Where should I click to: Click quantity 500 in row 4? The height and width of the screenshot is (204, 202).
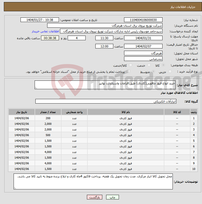click(x=48, y=135)
